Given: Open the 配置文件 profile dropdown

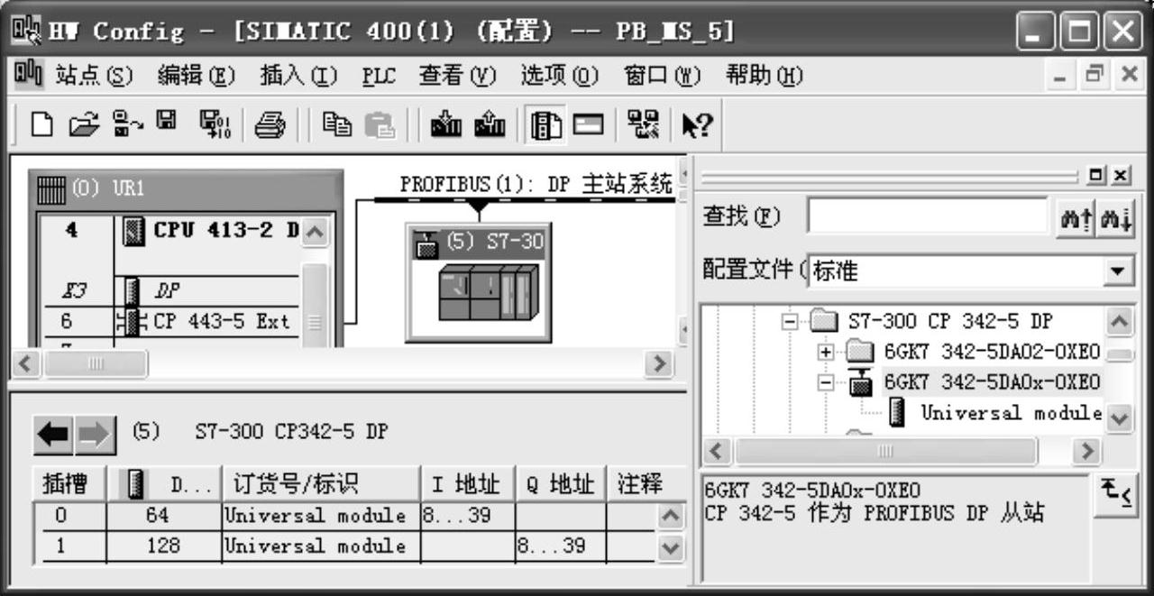Looking at the screenshot, I should click(x=1120, y=270).
